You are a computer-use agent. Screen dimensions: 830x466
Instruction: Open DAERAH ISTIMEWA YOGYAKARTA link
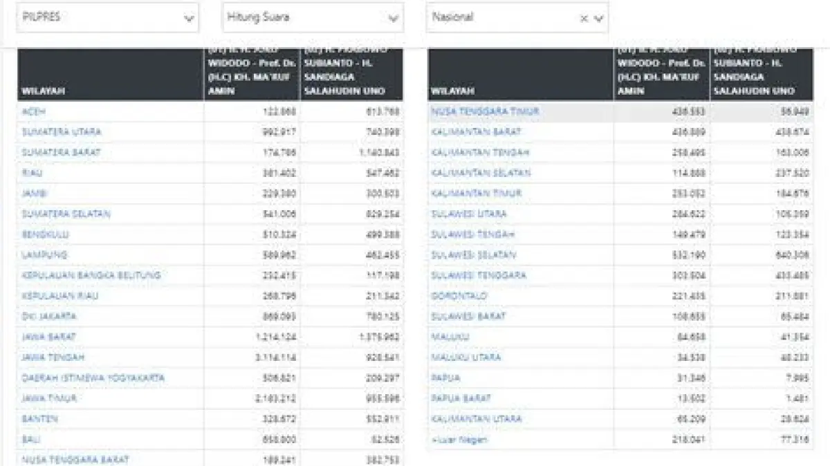point(93,378)
